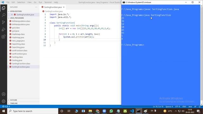Image resolution: width=203 pixels, height=114 pixels.
Task: Click the UTF-8 encoding status entry
Action: coord(178,106)
